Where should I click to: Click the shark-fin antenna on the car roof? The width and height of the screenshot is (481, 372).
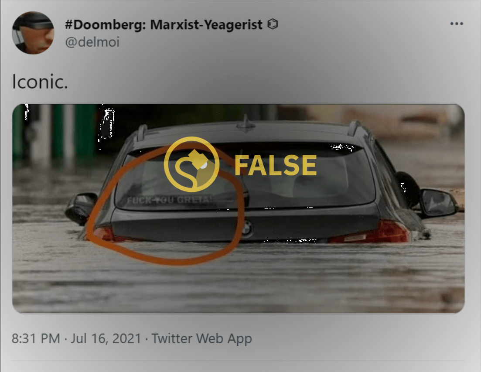pyautogui.click(x=245, y=123)
